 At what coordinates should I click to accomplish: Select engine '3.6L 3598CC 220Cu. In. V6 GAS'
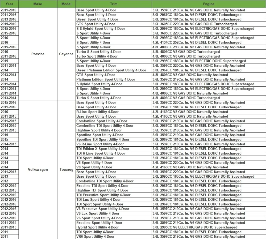(x=209, y=66)
